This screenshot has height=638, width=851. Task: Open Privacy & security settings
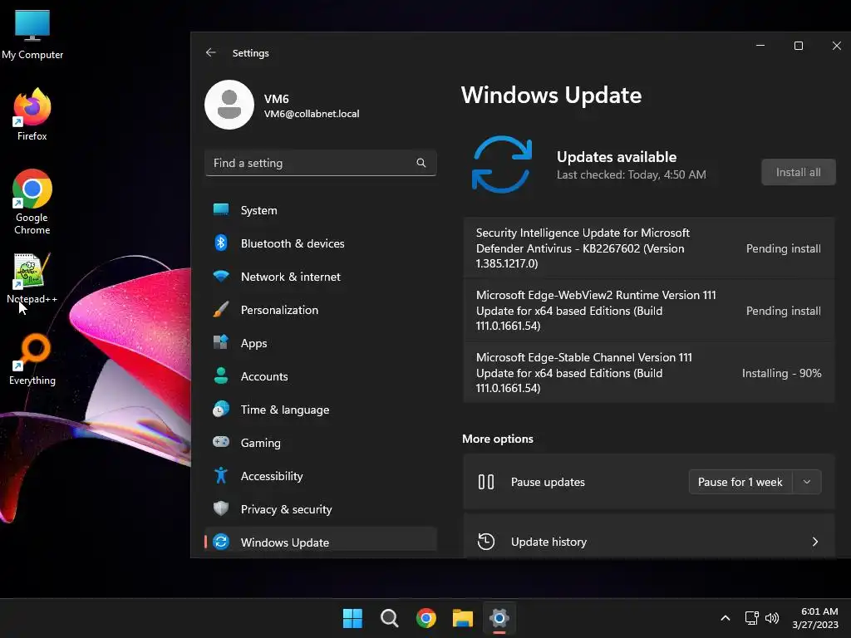[321, 509]
